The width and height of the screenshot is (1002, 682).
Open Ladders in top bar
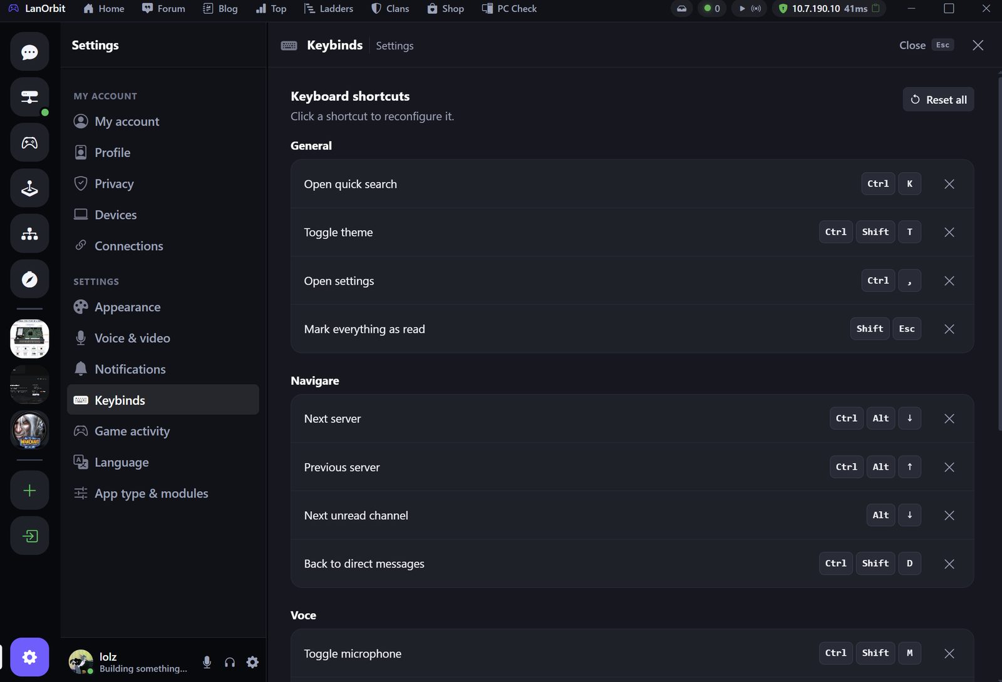coord(329,9)
